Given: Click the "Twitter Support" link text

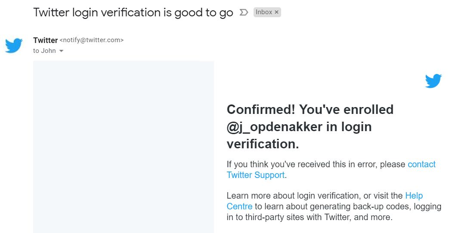Looking at the screenshot, I should (x=256, y=175).
